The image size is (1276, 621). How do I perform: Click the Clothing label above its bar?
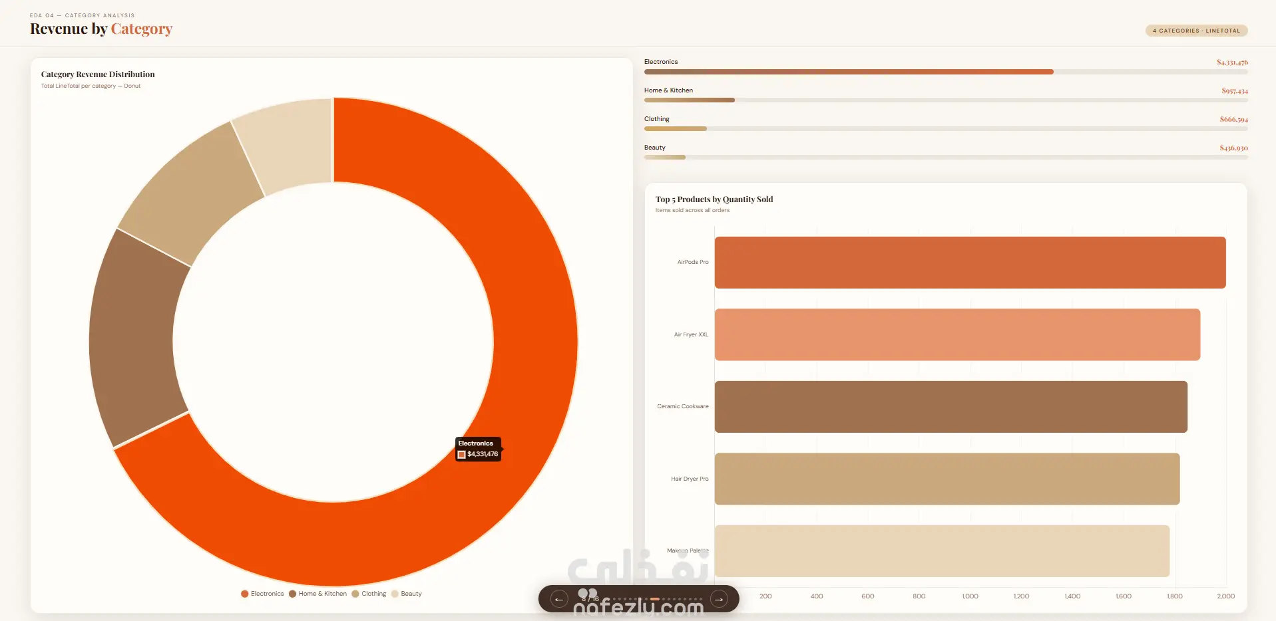[x=657, y=119]
